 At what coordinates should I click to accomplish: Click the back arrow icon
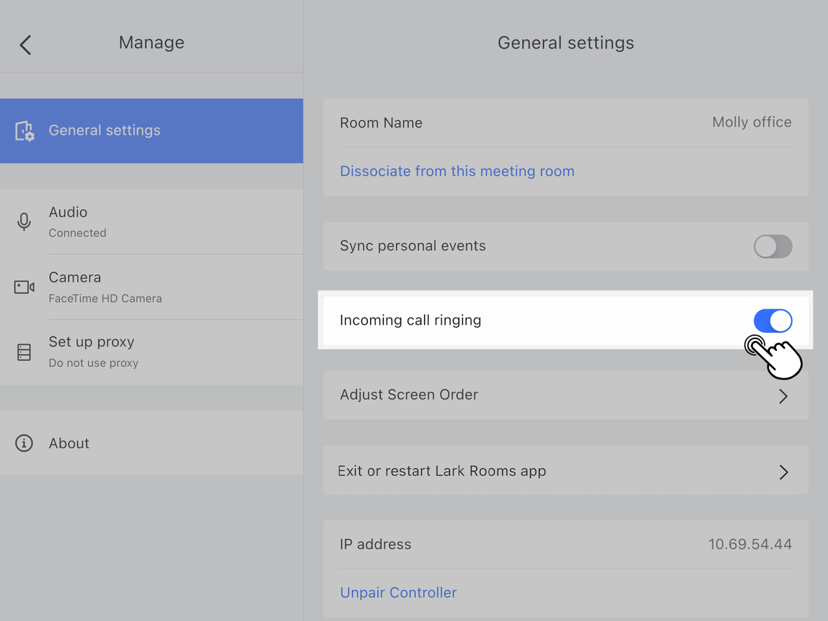pyautogui.click(x=26, y=45)
